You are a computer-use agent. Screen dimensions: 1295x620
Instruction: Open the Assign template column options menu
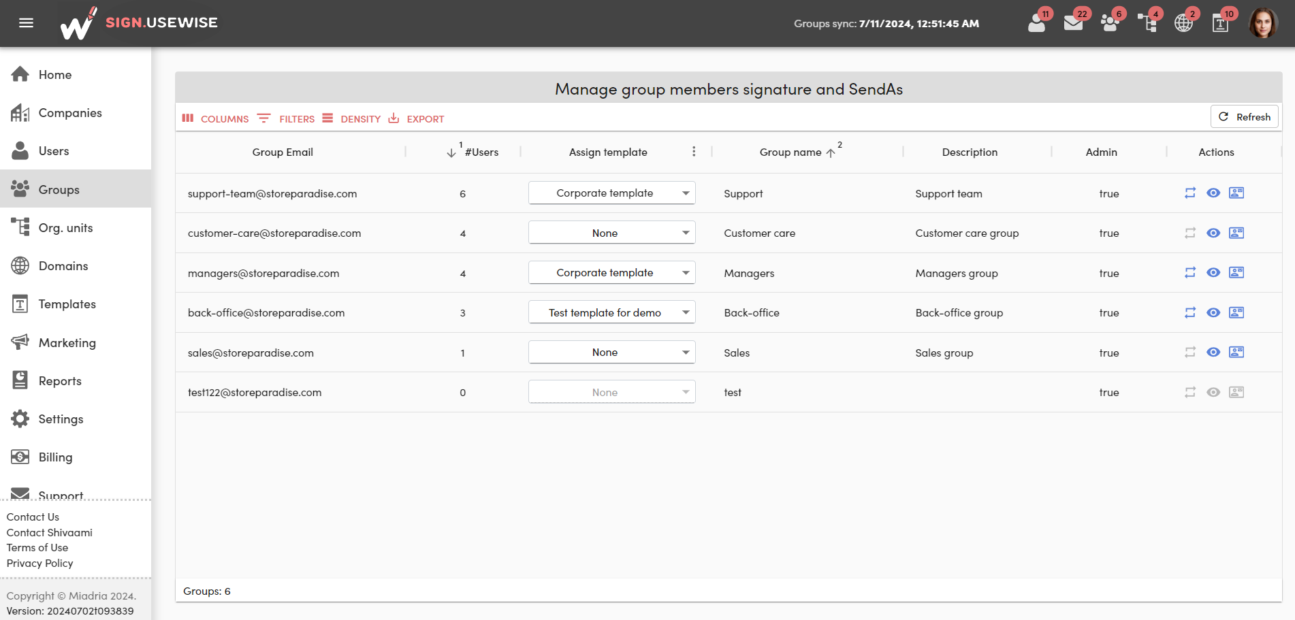click(x=694, y=151)
